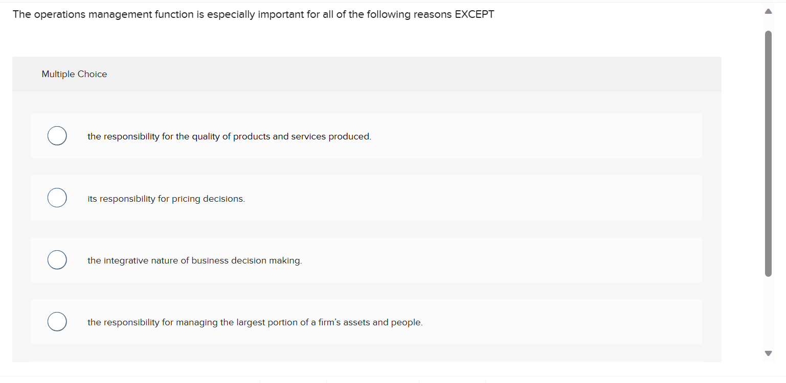Click the vertical scrollbar thumb
Screen dimensions: 786x383
coord(768,153)
